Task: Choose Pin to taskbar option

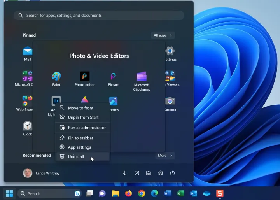Action: point(80,138)
